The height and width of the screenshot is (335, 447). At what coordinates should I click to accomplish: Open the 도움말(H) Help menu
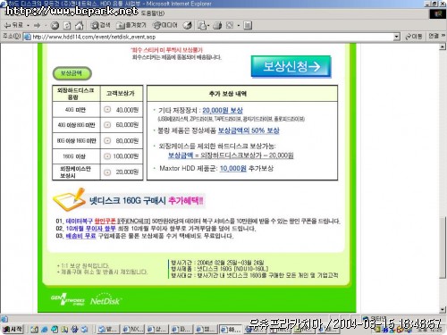click(x=153, y=13)
